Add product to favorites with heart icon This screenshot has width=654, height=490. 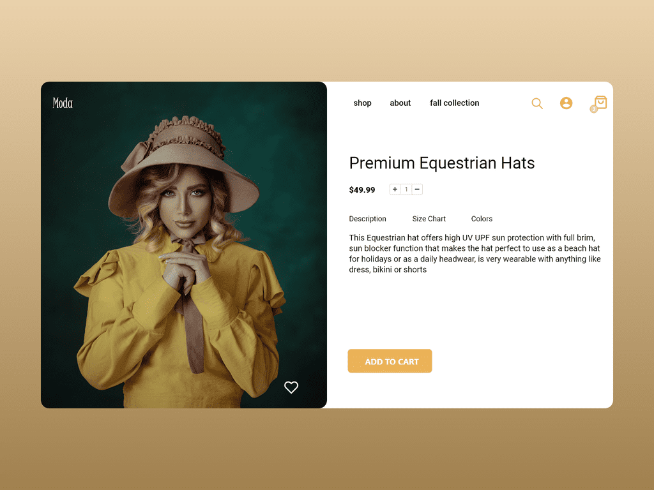(291, 387)
